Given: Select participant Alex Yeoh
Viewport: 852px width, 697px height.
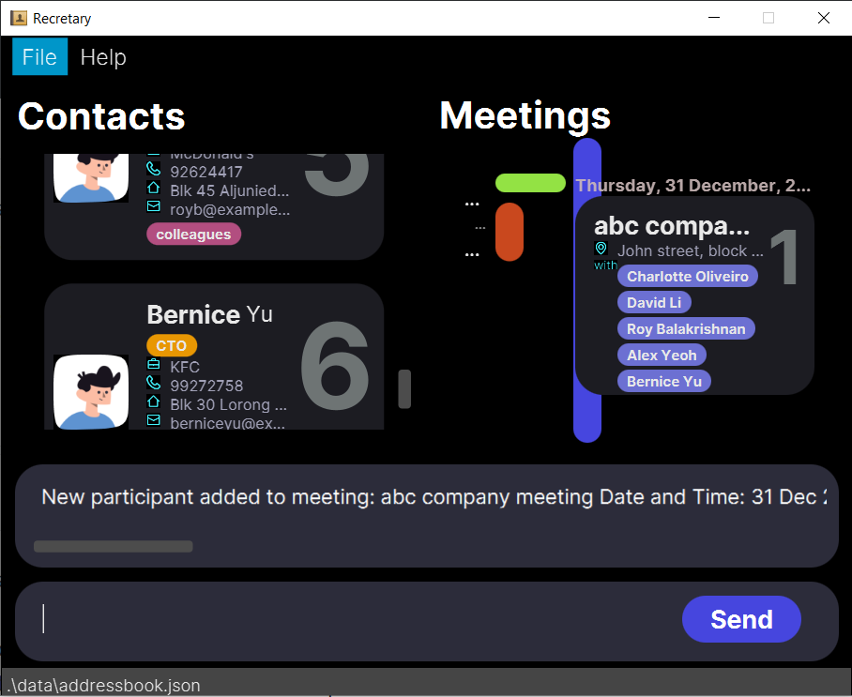Looking at the screenshot, I should 662,355.
